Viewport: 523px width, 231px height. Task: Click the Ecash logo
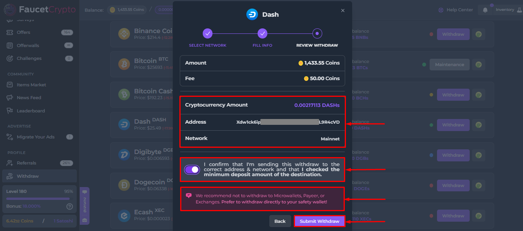[124, 215]
